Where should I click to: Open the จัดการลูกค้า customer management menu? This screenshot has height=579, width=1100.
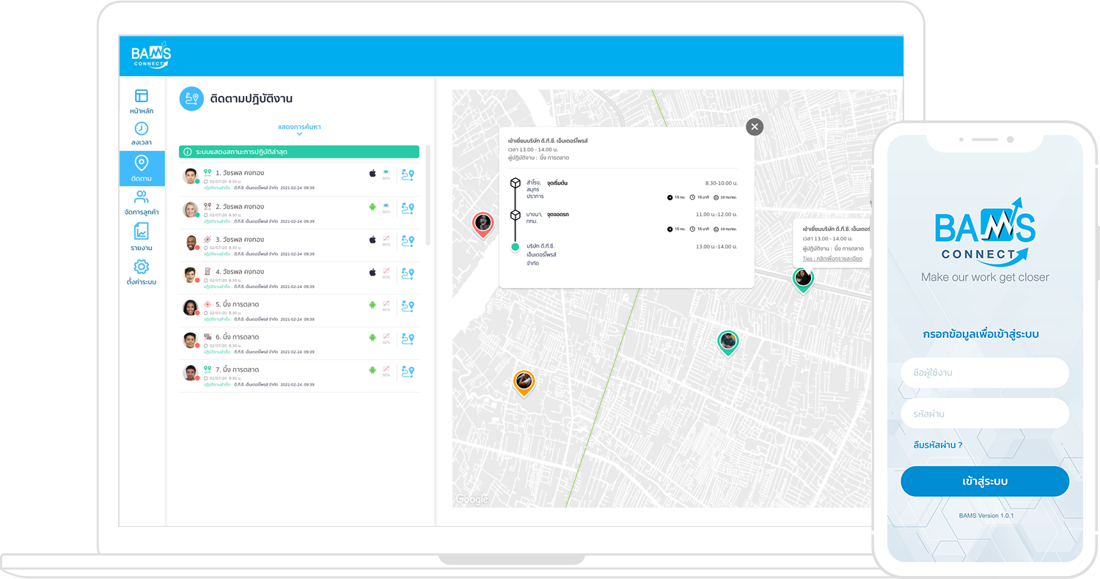[142, 203]
